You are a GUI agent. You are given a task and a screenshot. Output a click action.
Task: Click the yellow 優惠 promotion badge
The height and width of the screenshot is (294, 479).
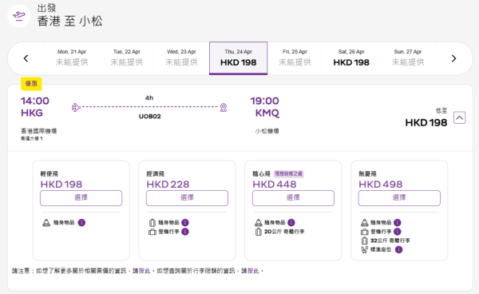point(31,84)
